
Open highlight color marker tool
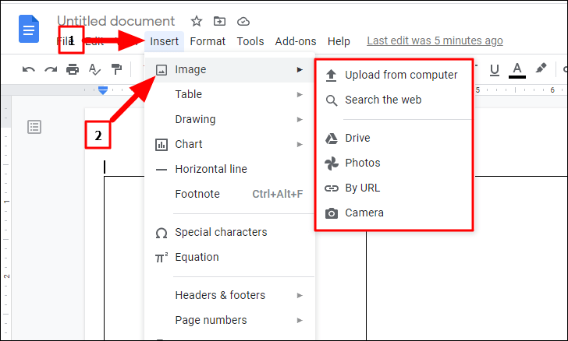tap(541, 68)
